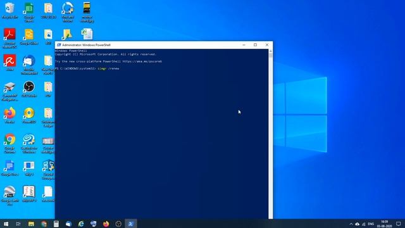Open the Action Center notifications icon
Screen dimensions: 405x228
coord(398,224)
